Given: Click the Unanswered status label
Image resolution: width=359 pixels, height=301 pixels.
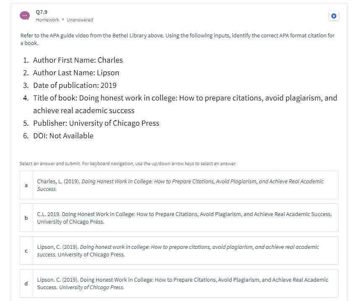Looking at the screenshot, I should pos(80,20).
